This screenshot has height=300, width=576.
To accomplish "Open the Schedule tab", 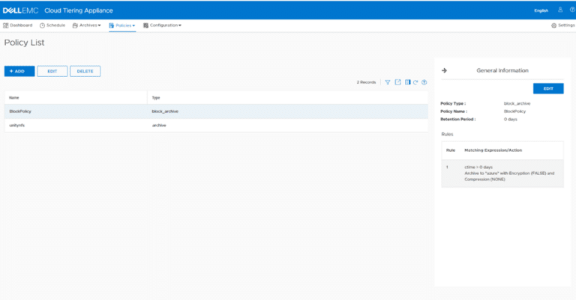I will click(52, 25).
